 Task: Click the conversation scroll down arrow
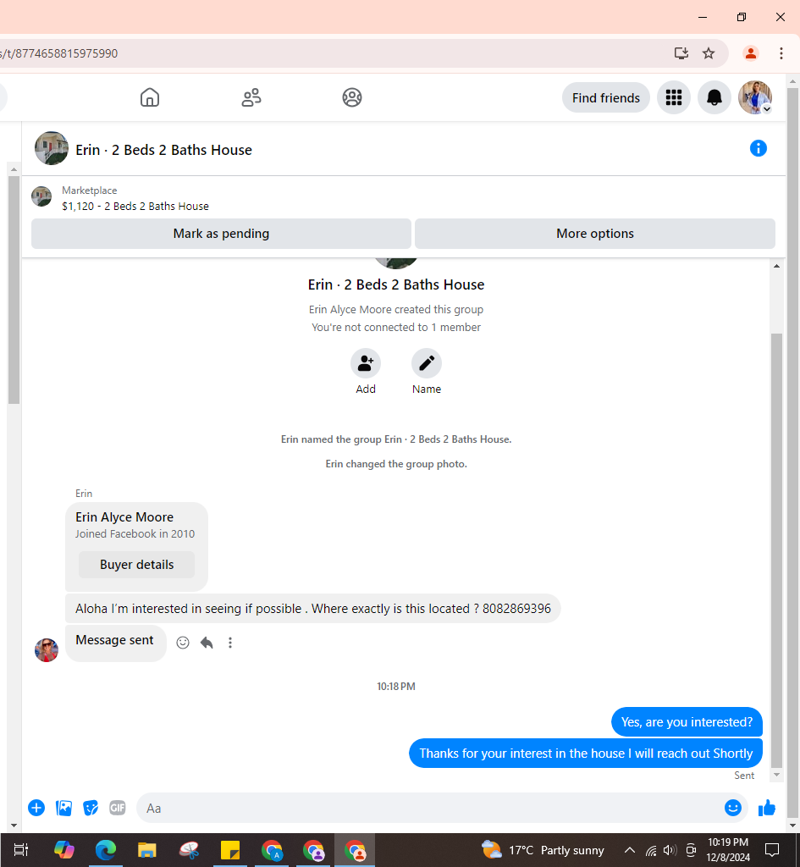[776, 775]
